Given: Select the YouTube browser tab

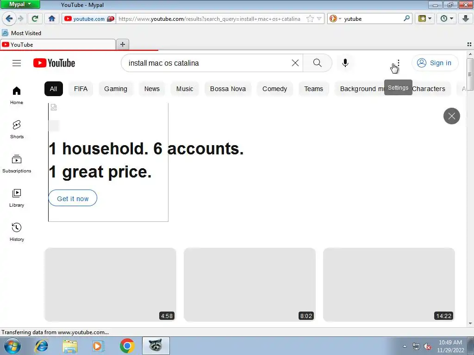Looking at the screenshot, I should click(x=57, y=45).
